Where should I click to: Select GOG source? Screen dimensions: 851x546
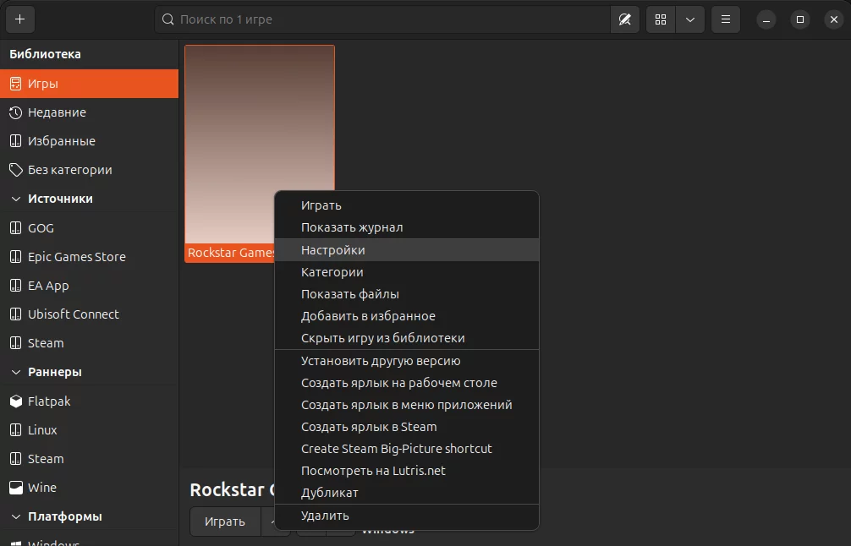[89, 228]
